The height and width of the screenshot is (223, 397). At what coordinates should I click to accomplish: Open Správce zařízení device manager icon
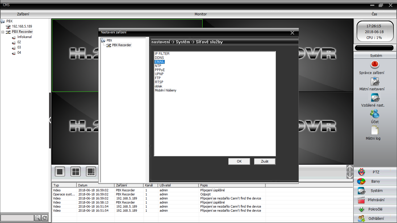click(x=375, y=64)
